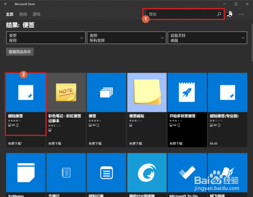Expand the 类别 所有类别 dropdown
The width and height of the screenshot is (253, 197).
126,38
